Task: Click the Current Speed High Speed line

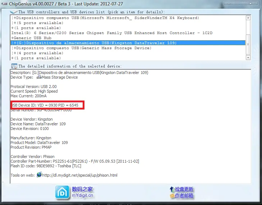Action: click(x=34, y=91)
